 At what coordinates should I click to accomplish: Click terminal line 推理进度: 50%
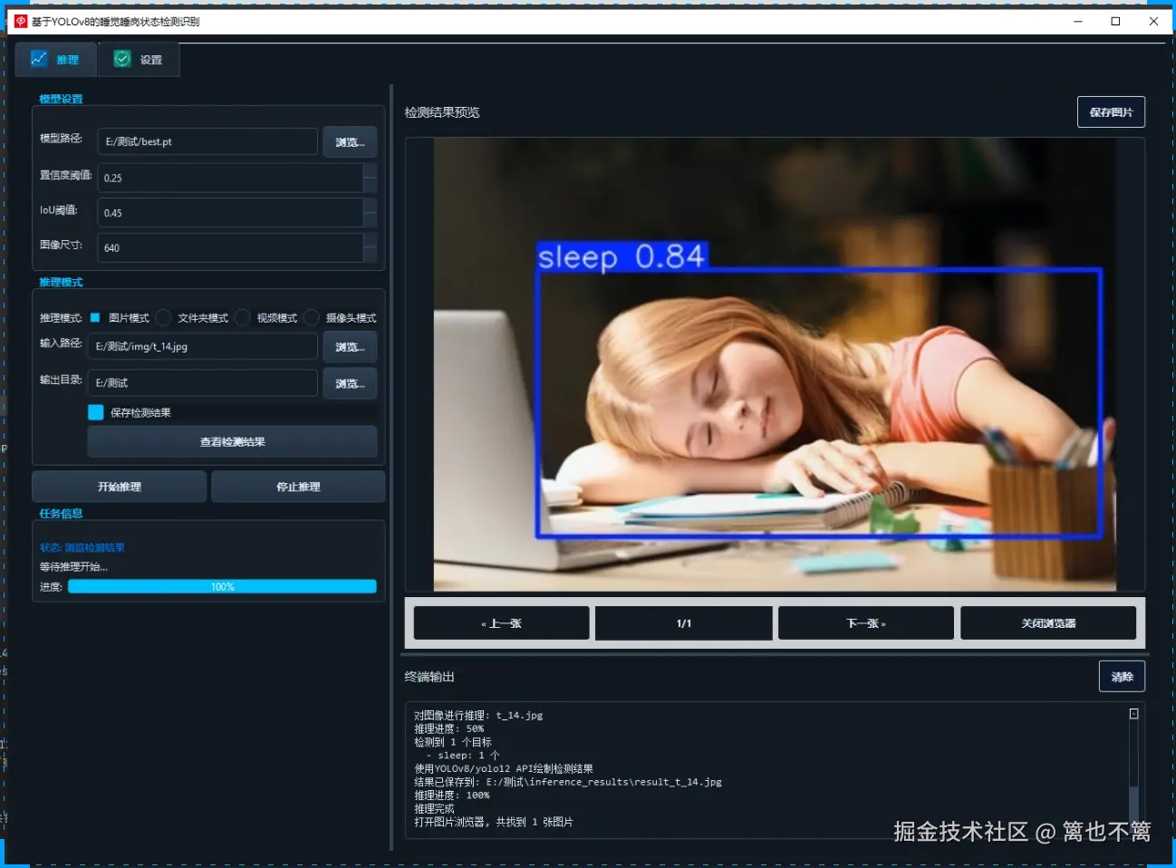click(x=449, y=728)
